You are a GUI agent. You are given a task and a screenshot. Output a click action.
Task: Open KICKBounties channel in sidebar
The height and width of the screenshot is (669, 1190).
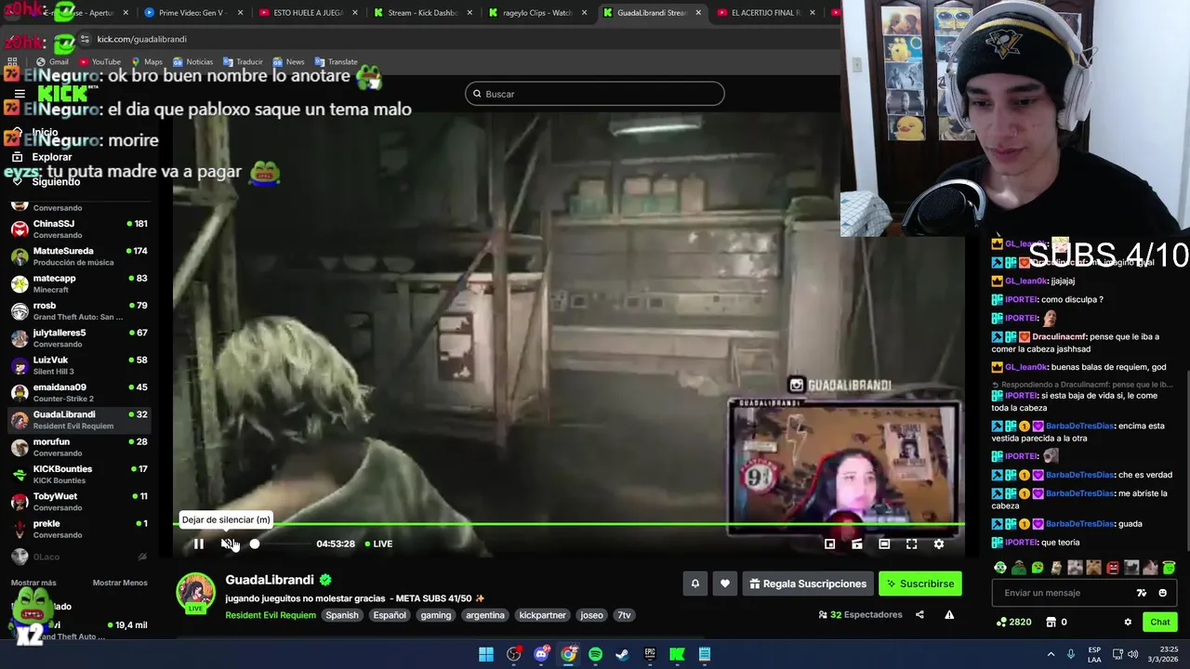78,474
